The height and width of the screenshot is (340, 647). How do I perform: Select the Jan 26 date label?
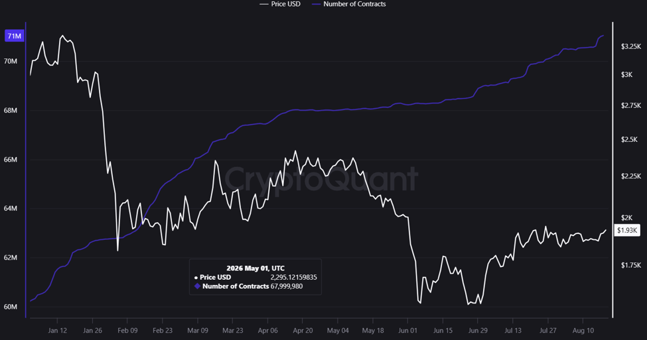(92, 331)
